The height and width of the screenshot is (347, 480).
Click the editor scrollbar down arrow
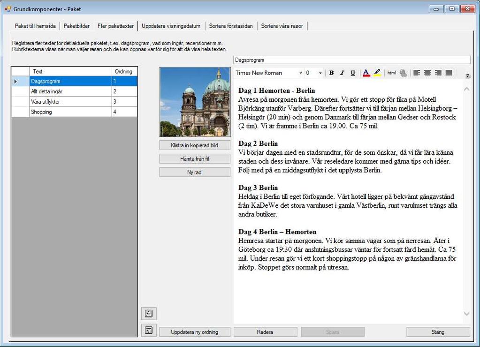click(x=466, y=314)
